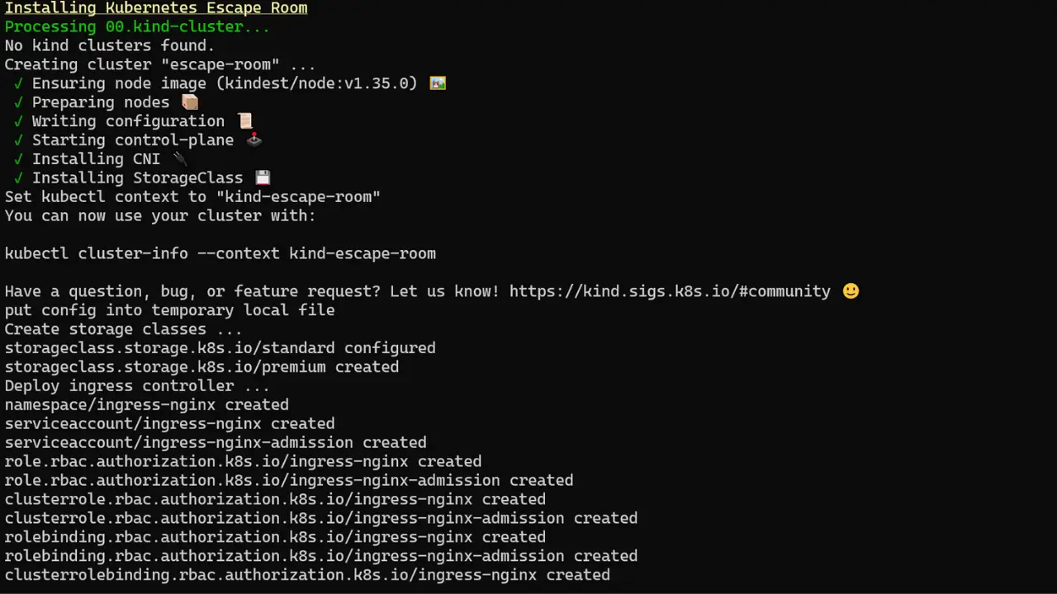Click the scroll emoji after Writing configuration
This screenshot has width=1057, height=594.
(x=245, y=121)
